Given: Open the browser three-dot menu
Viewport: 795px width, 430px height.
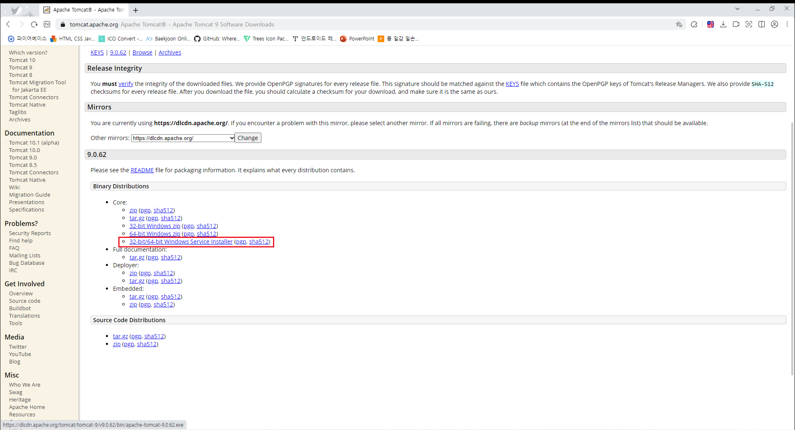Looking at the screenshot, I should coord(787,24).
